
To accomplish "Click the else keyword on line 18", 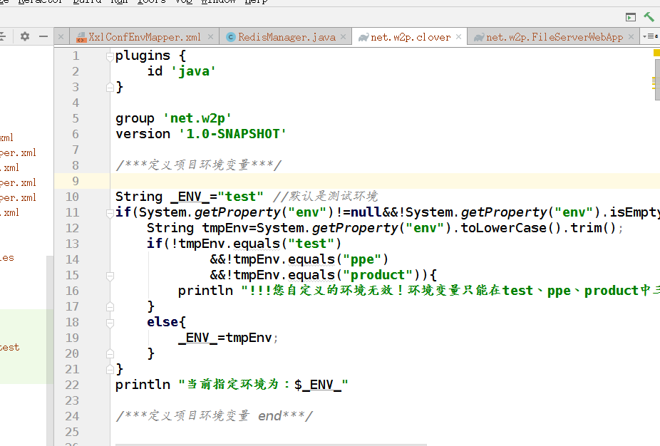I will click(x=163, y=322).
